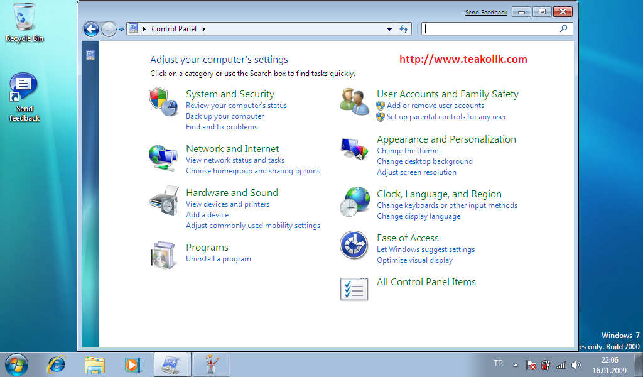Click Let Windows suggest settings
This screenshot has height=377, width=643.
tap(426, 249)
